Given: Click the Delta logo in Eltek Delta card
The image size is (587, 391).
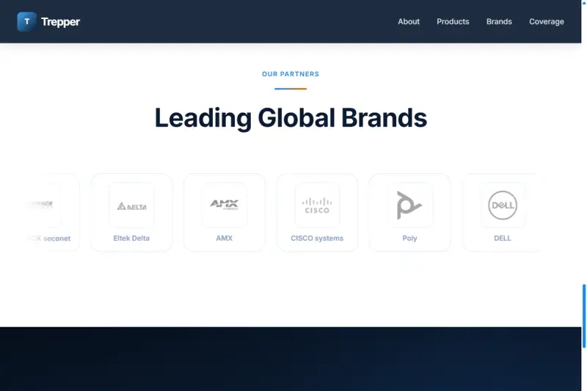Looking at the screenshot, I should [x=132, y=206].
